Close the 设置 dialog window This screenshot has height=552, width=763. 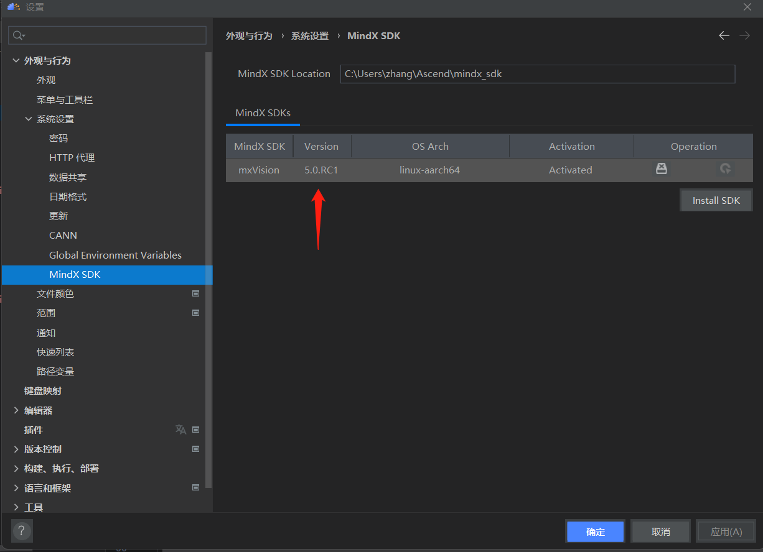click(747, 7)
